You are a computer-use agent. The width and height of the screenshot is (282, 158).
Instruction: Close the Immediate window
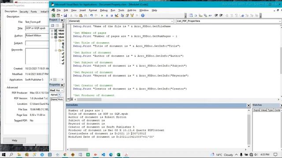coord(249,105)
